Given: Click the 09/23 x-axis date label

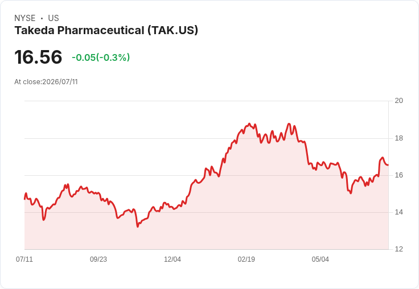Looking at the screenshot, I should tap(98, 259).
